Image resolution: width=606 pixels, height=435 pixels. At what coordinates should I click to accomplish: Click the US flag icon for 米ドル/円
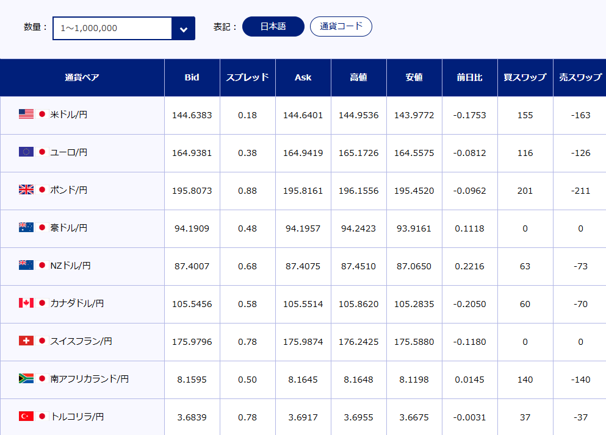tap(26, 114)
